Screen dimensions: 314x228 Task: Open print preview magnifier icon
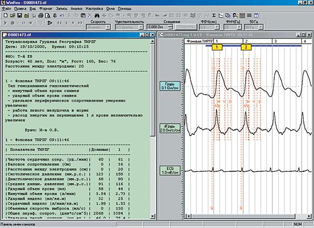[48, 15]
